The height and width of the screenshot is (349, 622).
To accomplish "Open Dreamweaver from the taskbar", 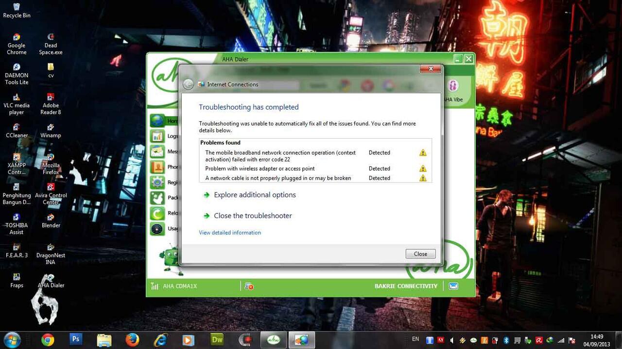I will (217, 340).
